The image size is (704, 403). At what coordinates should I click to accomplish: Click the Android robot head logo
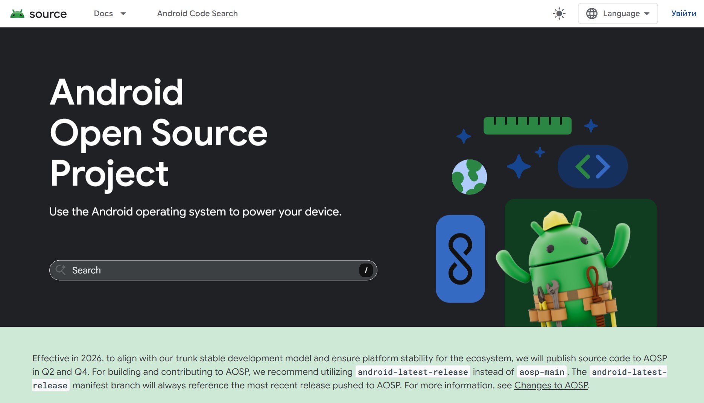point(17,14)
